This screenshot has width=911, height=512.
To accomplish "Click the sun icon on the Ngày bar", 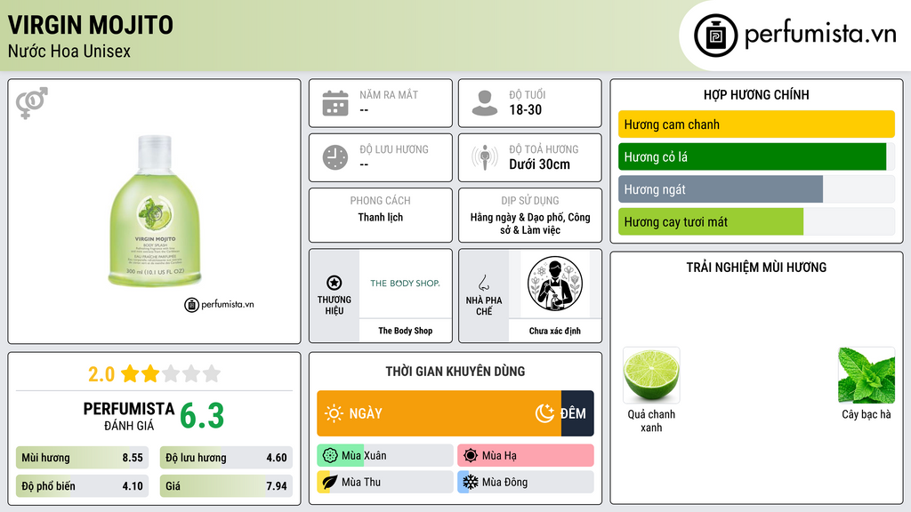I will (x=335, y=413).
